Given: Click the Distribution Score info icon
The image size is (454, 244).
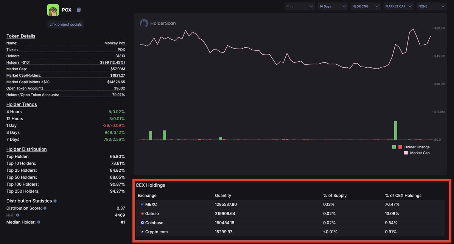Looking at the screenshot, I should [45, 208].
